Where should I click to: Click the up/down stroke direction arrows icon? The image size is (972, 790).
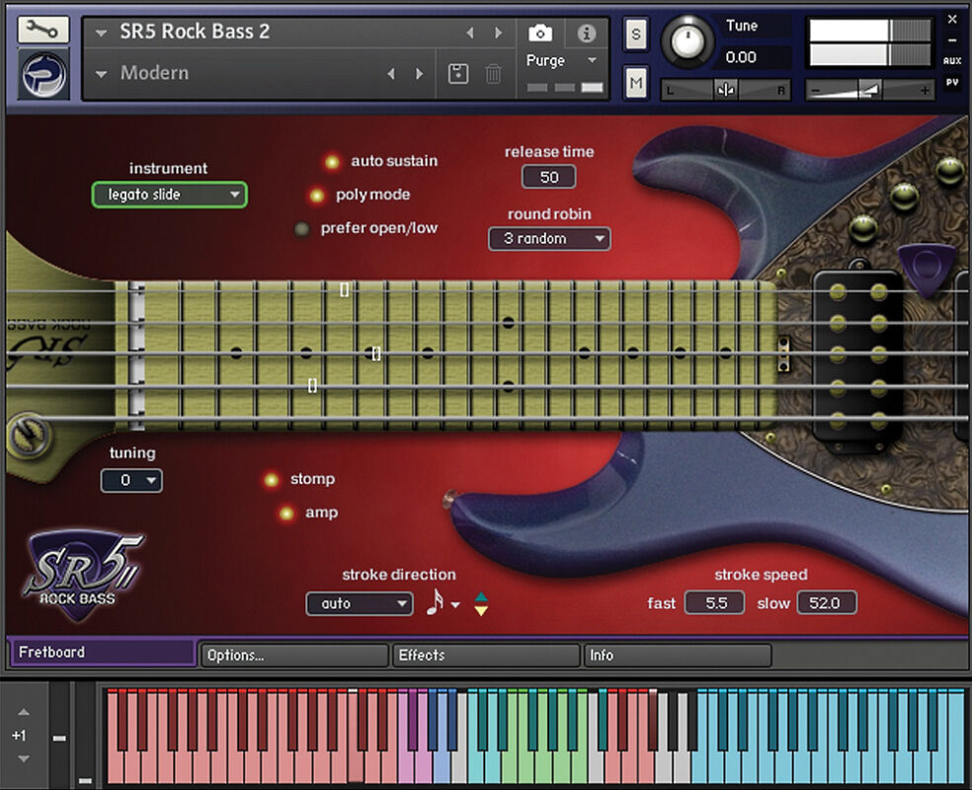[x=481, y=603]
